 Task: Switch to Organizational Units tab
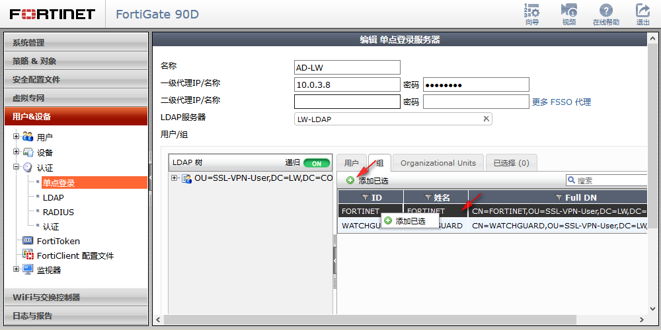coord(438,163)
